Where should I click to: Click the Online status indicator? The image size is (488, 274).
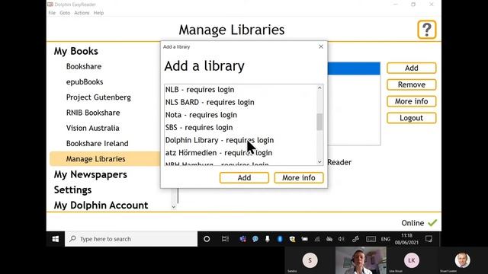(x=419, y=223)
